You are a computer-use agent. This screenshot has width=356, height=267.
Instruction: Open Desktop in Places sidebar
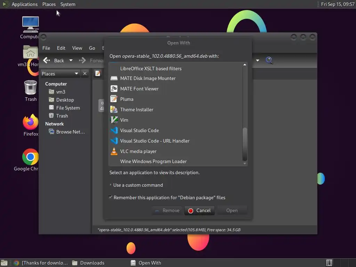pos(65,100)
